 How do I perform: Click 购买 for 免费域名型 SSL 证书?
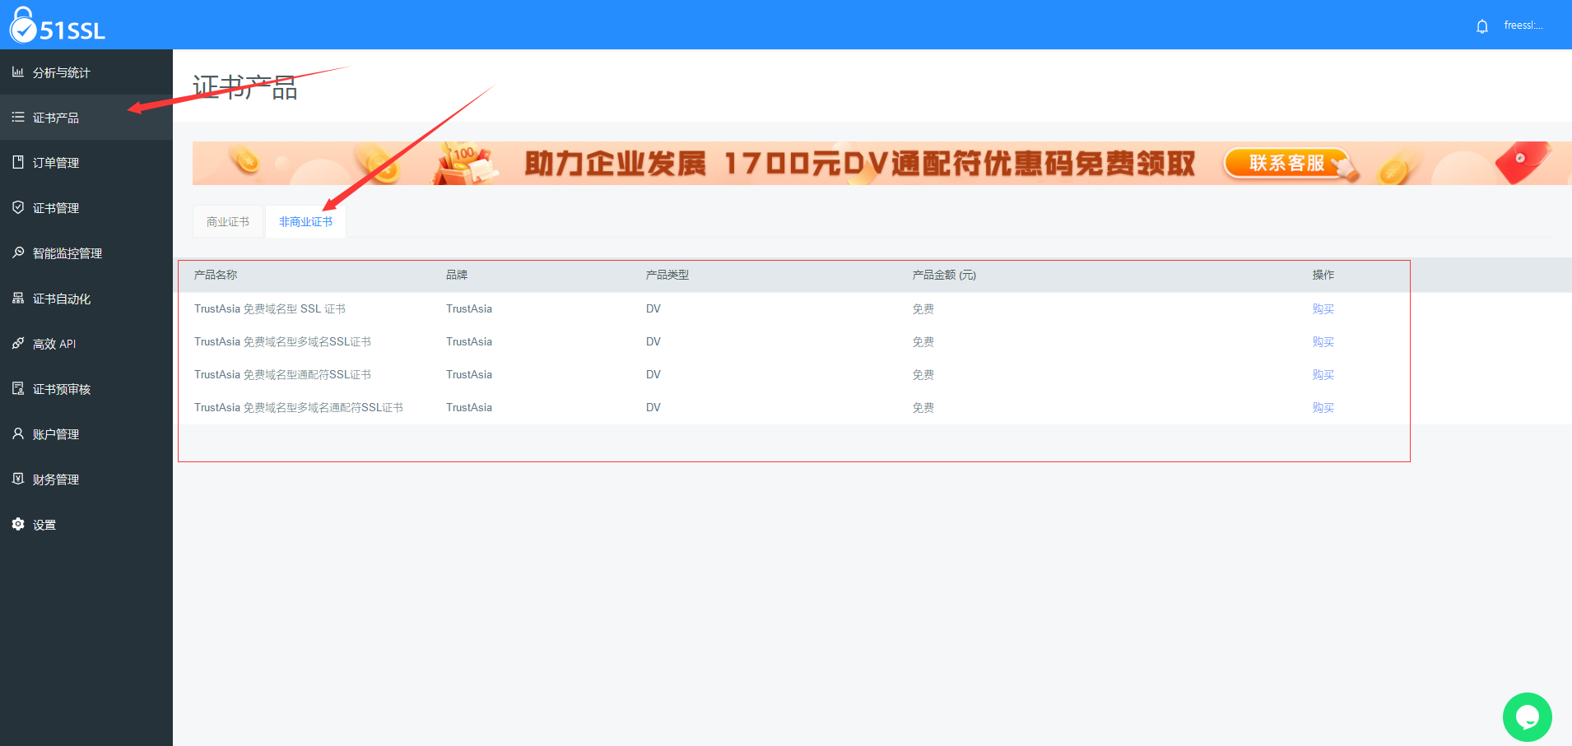click(x=1323, y=309)
